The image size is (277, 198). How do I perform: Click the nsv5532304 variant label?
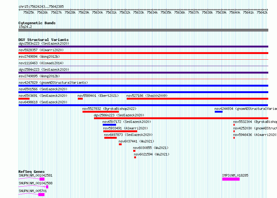(255, 122)
